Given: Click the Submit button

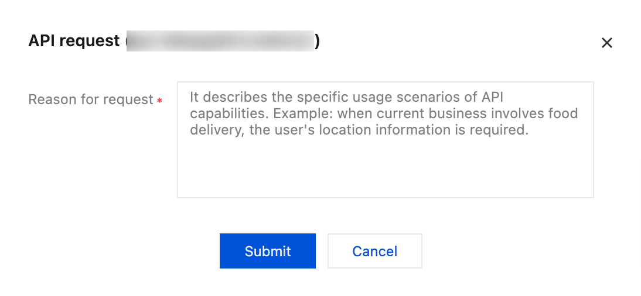Looking at the screenshot, I should [267, 251].
